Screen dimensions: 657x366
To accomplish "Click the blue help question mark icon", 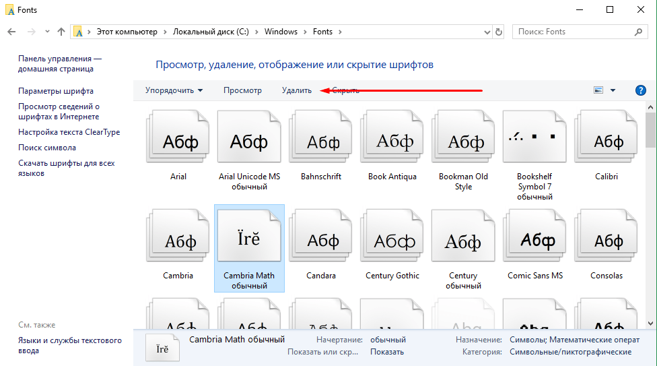I will pos(640,90).
